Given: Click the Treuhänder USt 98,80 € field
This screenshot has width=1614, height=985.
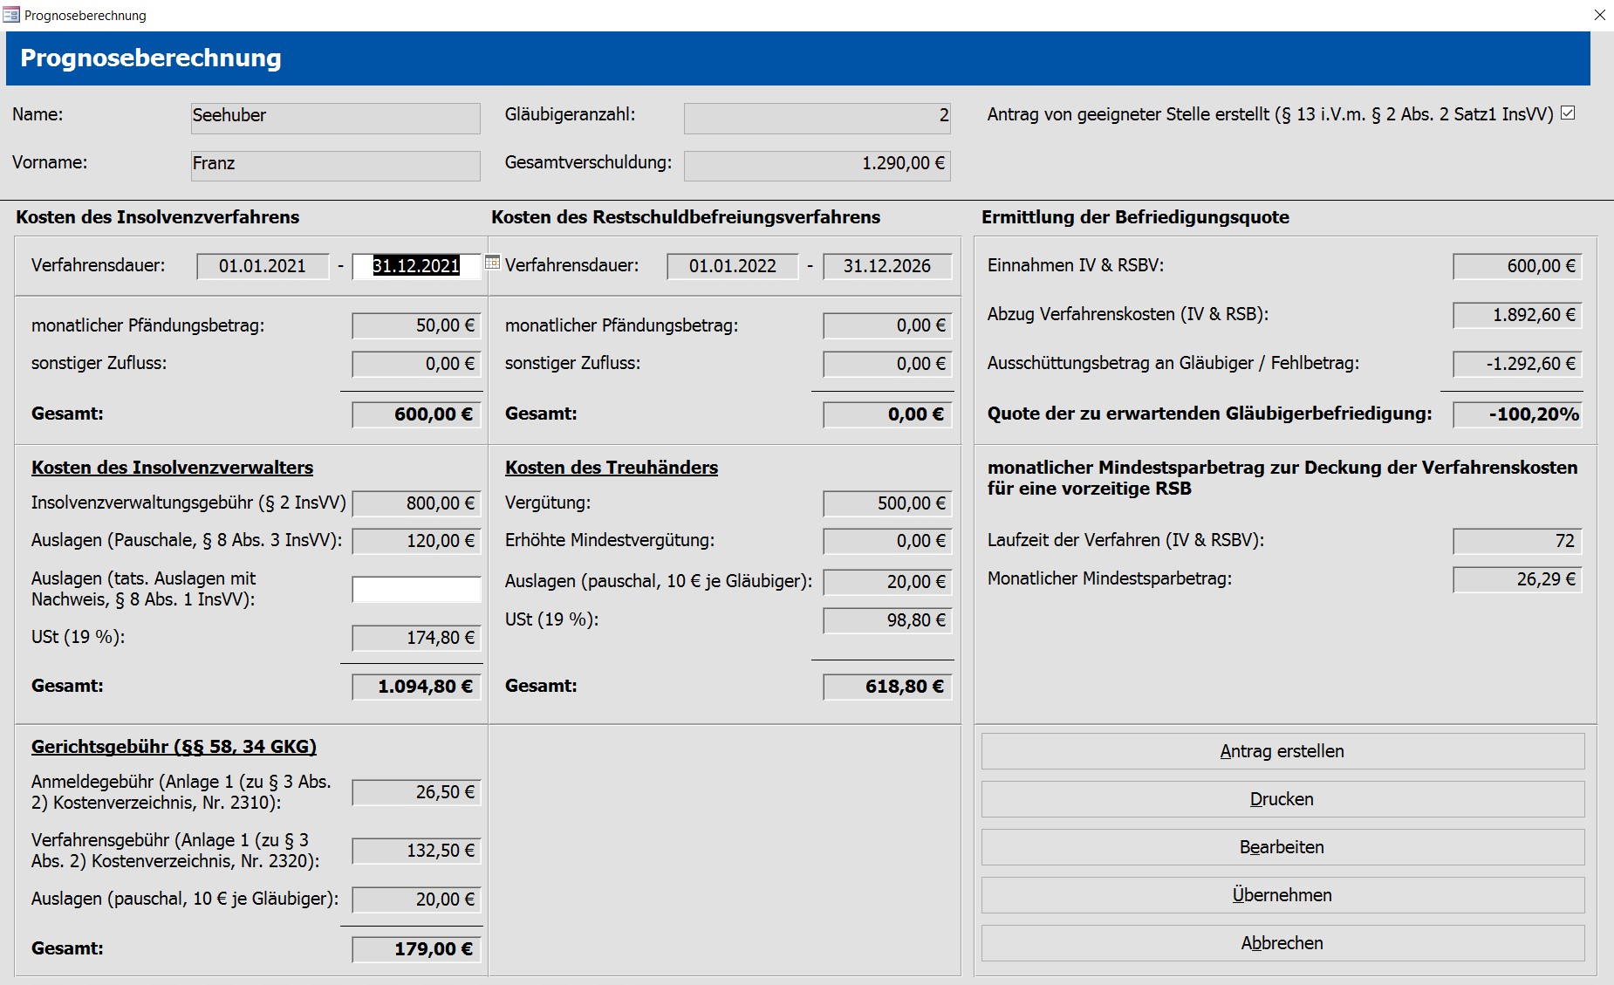Looking at the screenshot, I should 887,620.
